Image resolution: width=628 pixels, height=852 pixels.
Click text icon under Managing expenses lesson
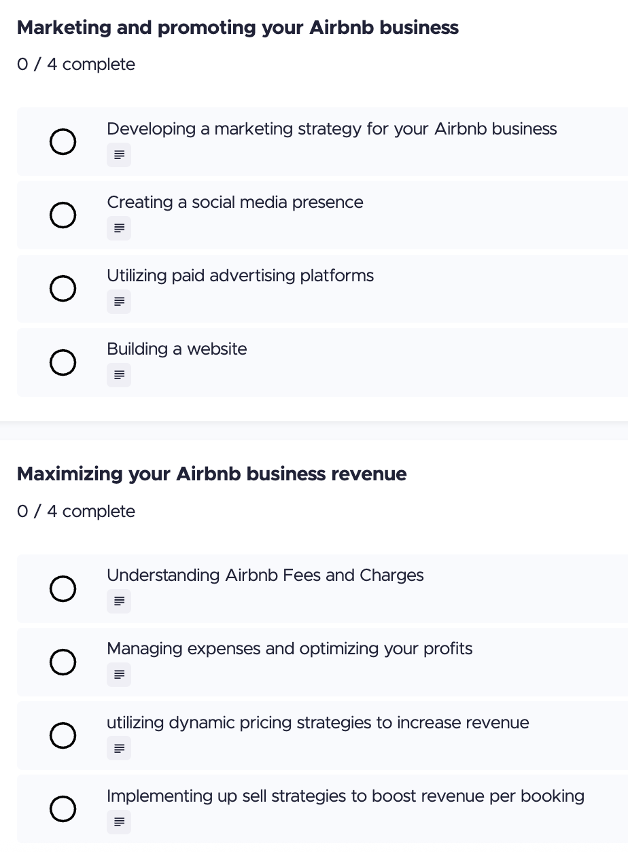[119, 675]
